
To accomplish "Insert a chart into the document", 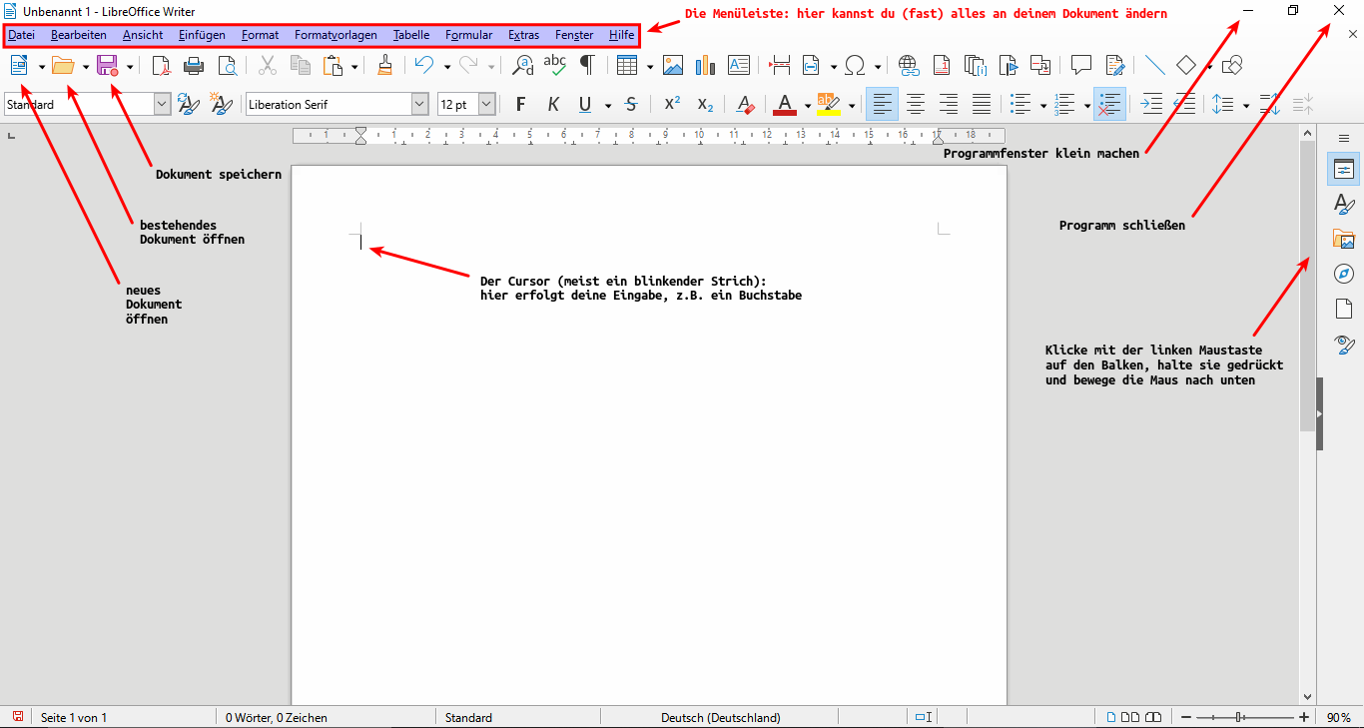I will (705, 66).
